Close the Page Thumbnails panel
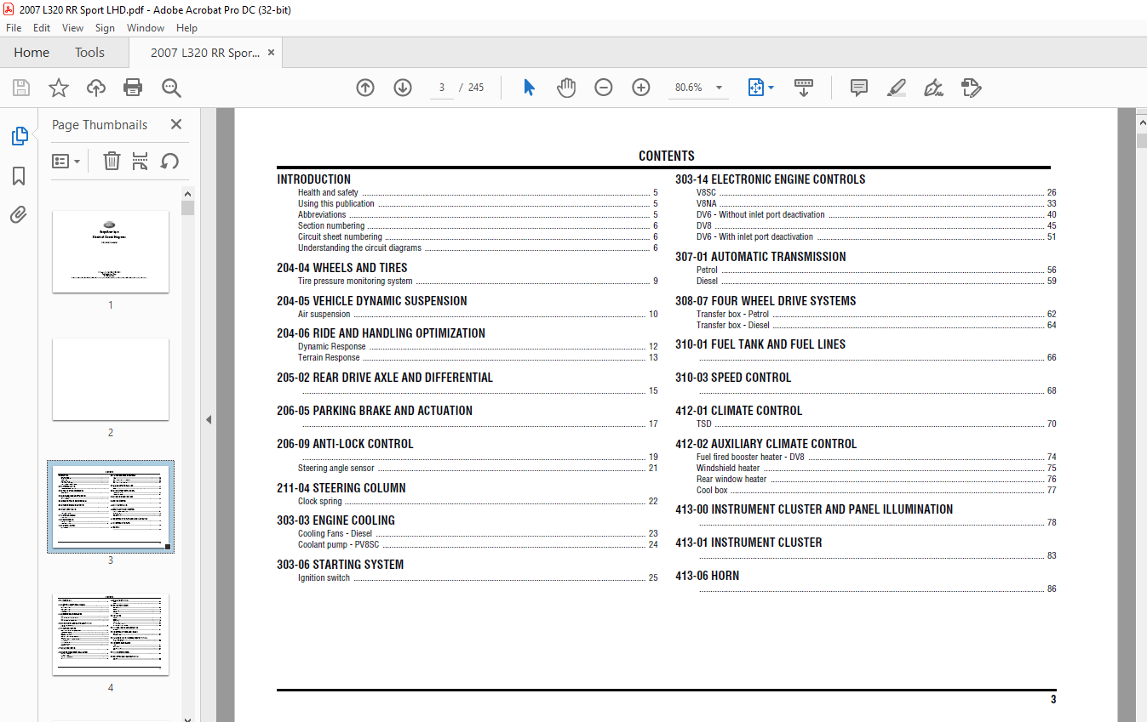1147x722 pixels. 176,124
